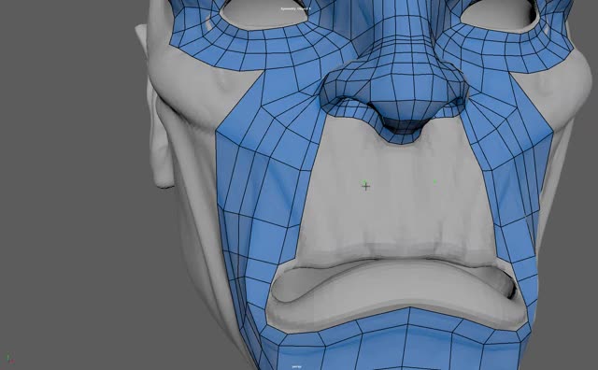The height and width of the screenshot is (370, 598).
Task: Click the gray lower lip surface
Action: point(392,290)
